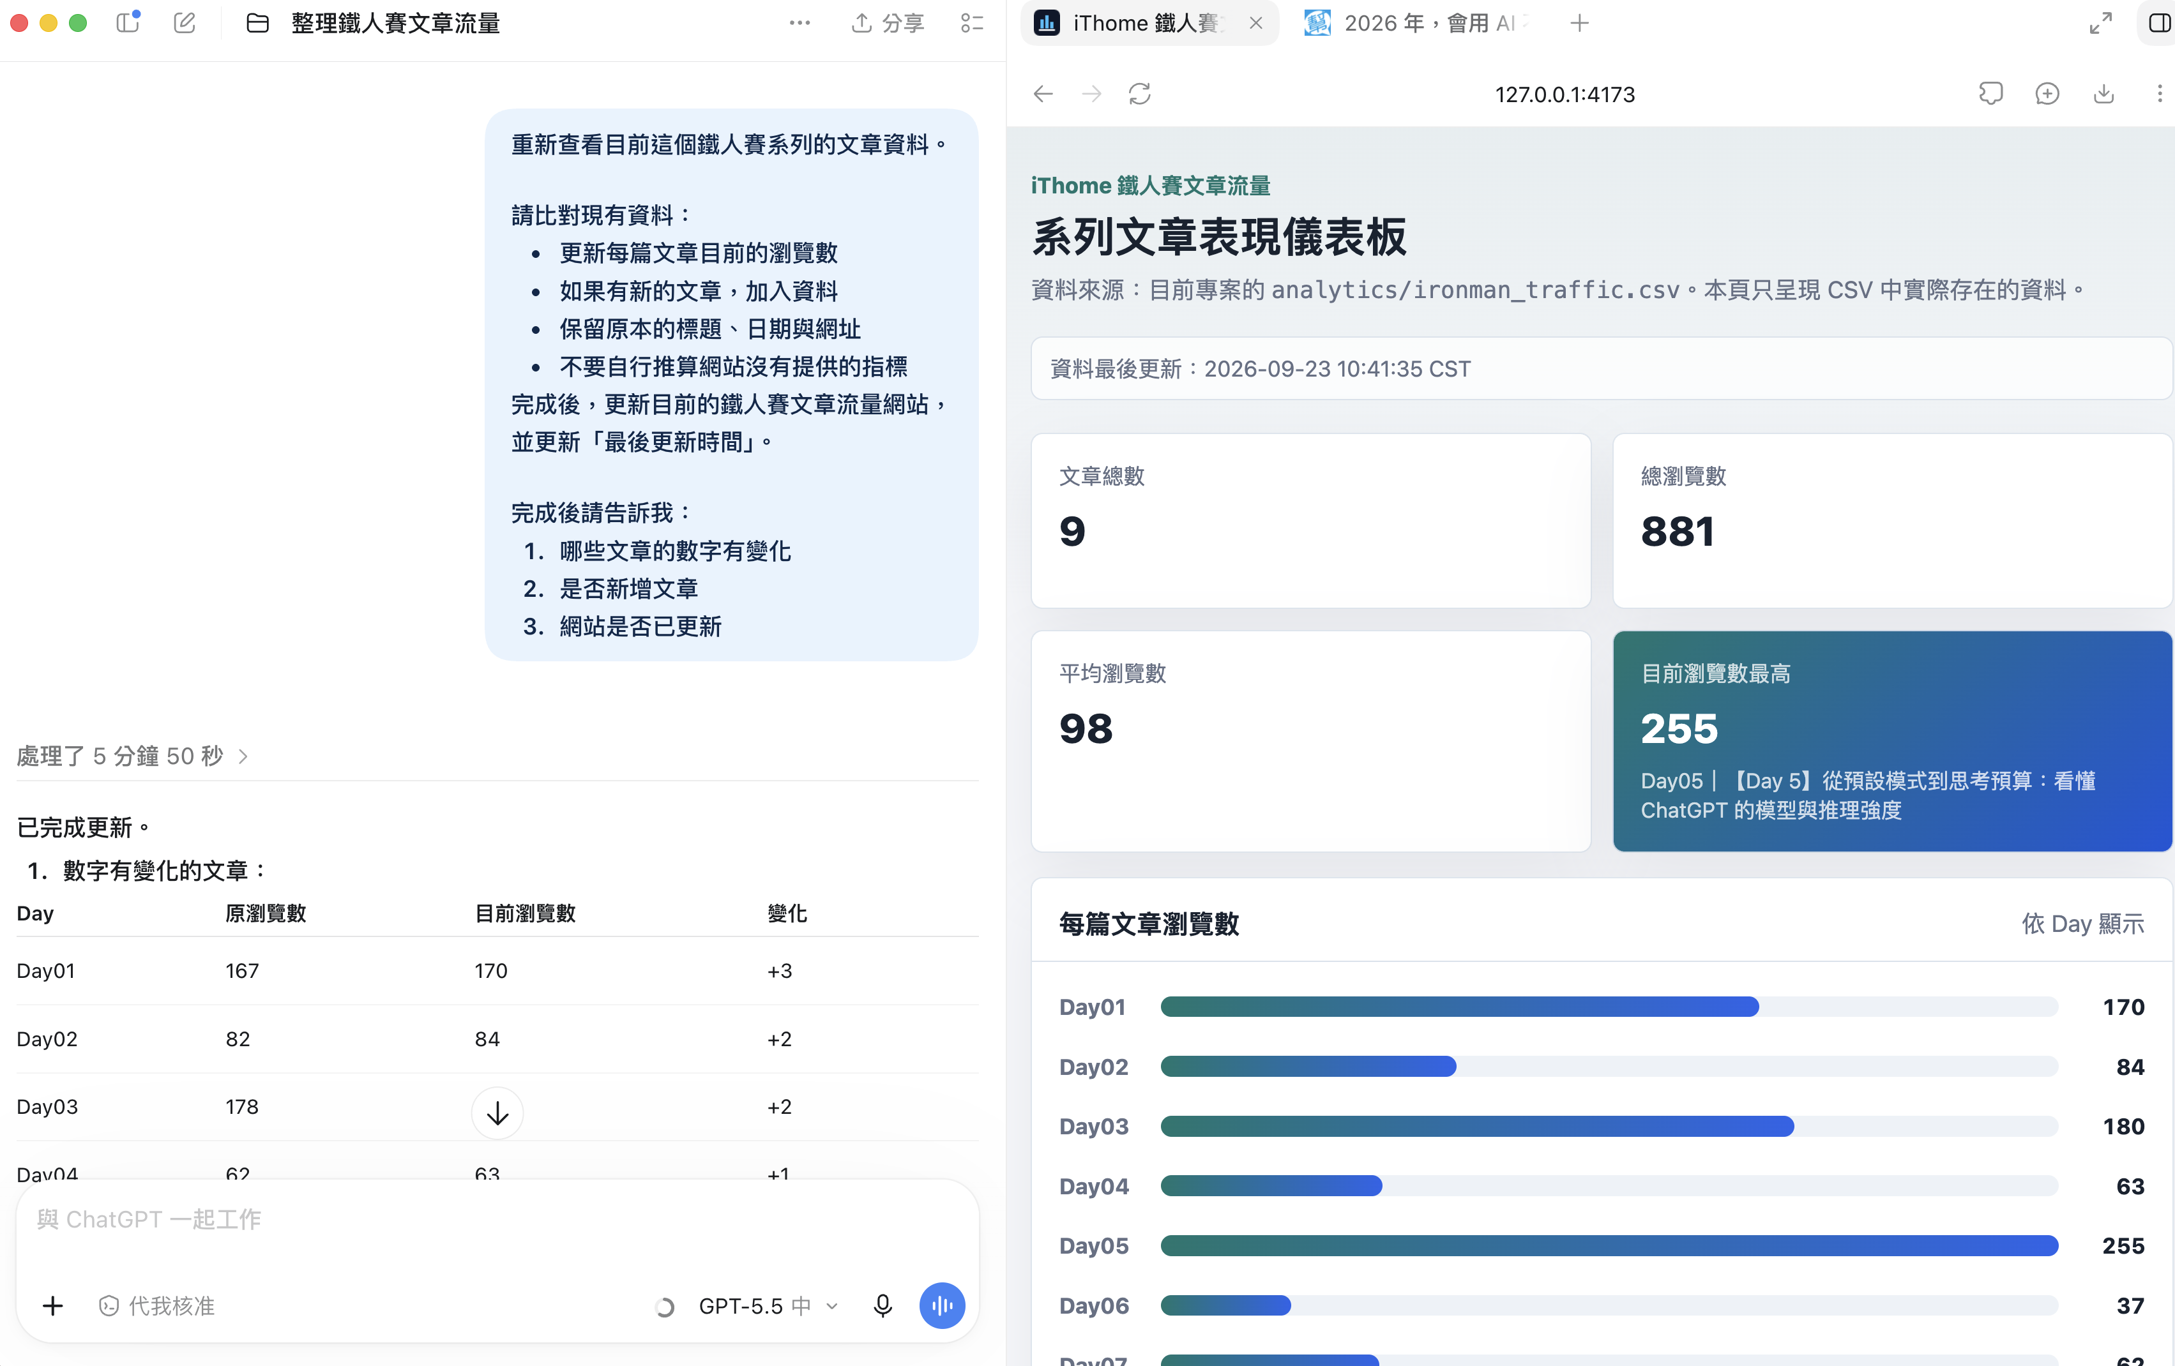This screenshot has height=1366, width=2175.
Task: Click the iThome 鐵人賽文章流量 green label
Action: point(1151,185)
